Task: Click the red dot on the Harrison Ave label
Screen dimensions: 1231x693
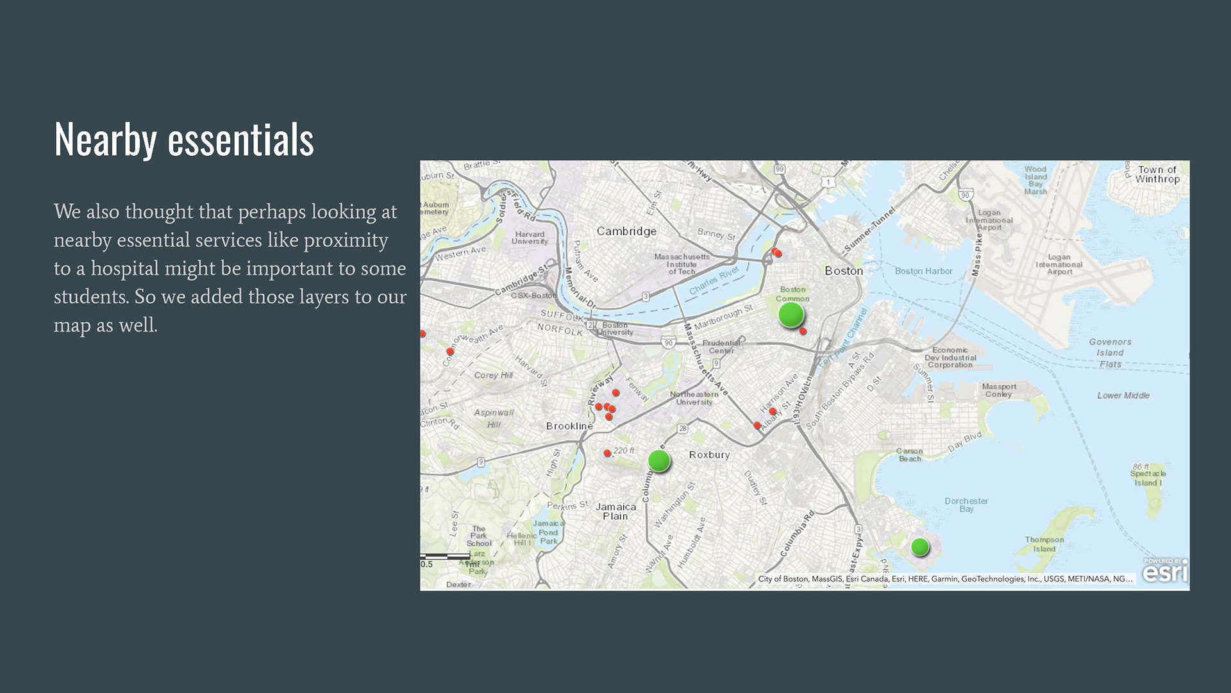Action: point(773,411)
